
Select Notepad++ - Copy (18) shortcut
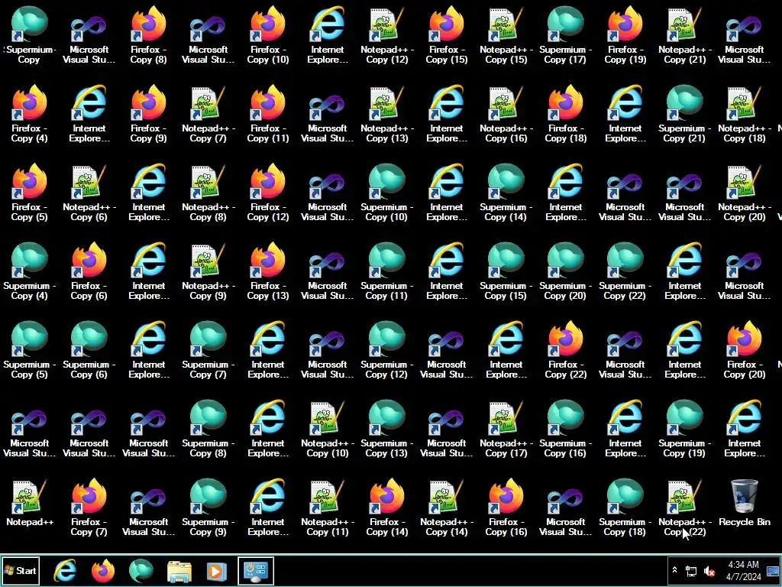point(744,114)
